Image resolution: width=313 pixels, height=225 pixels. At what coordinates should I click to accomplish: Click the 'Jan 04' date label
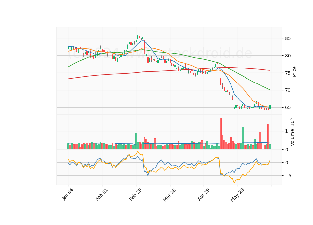68,194
